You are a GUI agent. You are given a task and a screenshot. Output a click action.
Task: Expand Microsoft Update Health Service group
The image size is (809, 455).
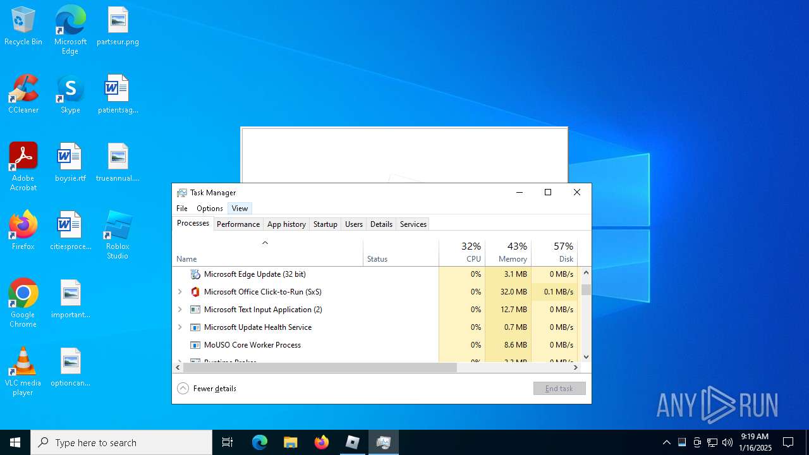tap(180, 327)
